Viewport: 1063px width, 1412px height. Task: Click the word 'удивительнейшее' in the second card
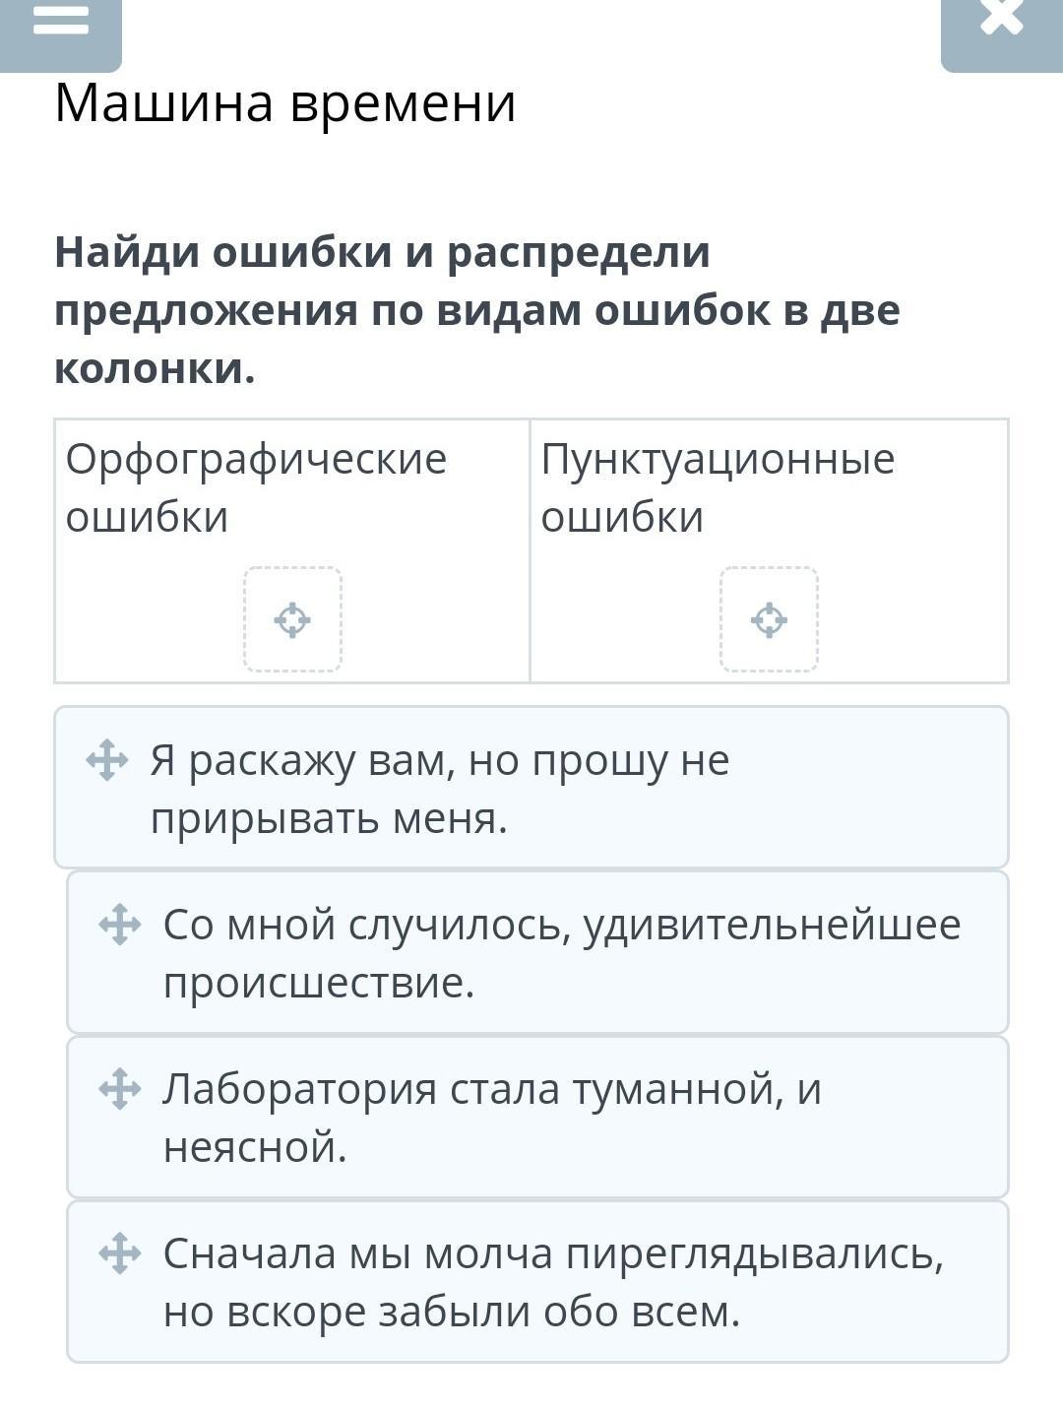[772, 926]
